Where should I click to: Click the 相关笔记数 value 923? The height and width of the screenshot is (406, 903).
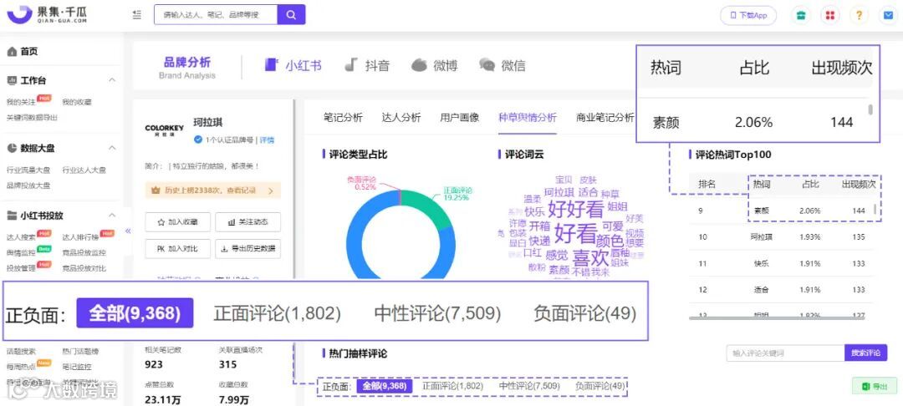click(x=154, y=364)
